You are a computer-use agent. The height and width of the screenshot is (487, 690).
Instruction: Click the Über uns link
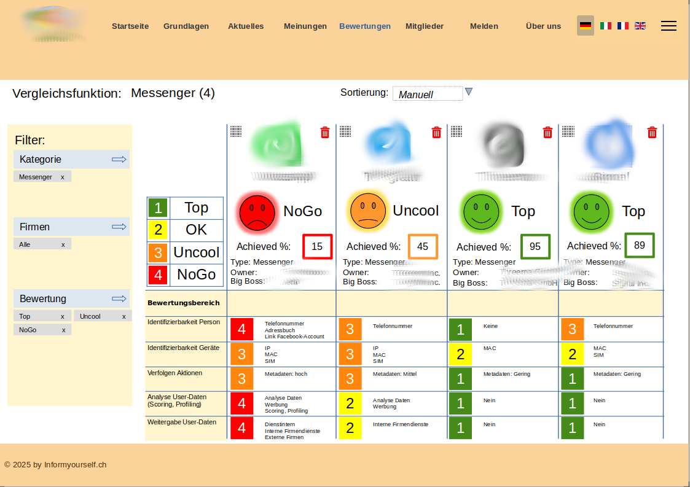pyautogui.click(x=543, y=26)
